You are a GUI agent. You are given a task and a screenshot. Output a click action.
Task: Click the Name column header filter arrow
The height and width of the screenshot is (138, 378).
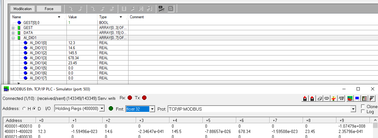(x=59, y=17)
